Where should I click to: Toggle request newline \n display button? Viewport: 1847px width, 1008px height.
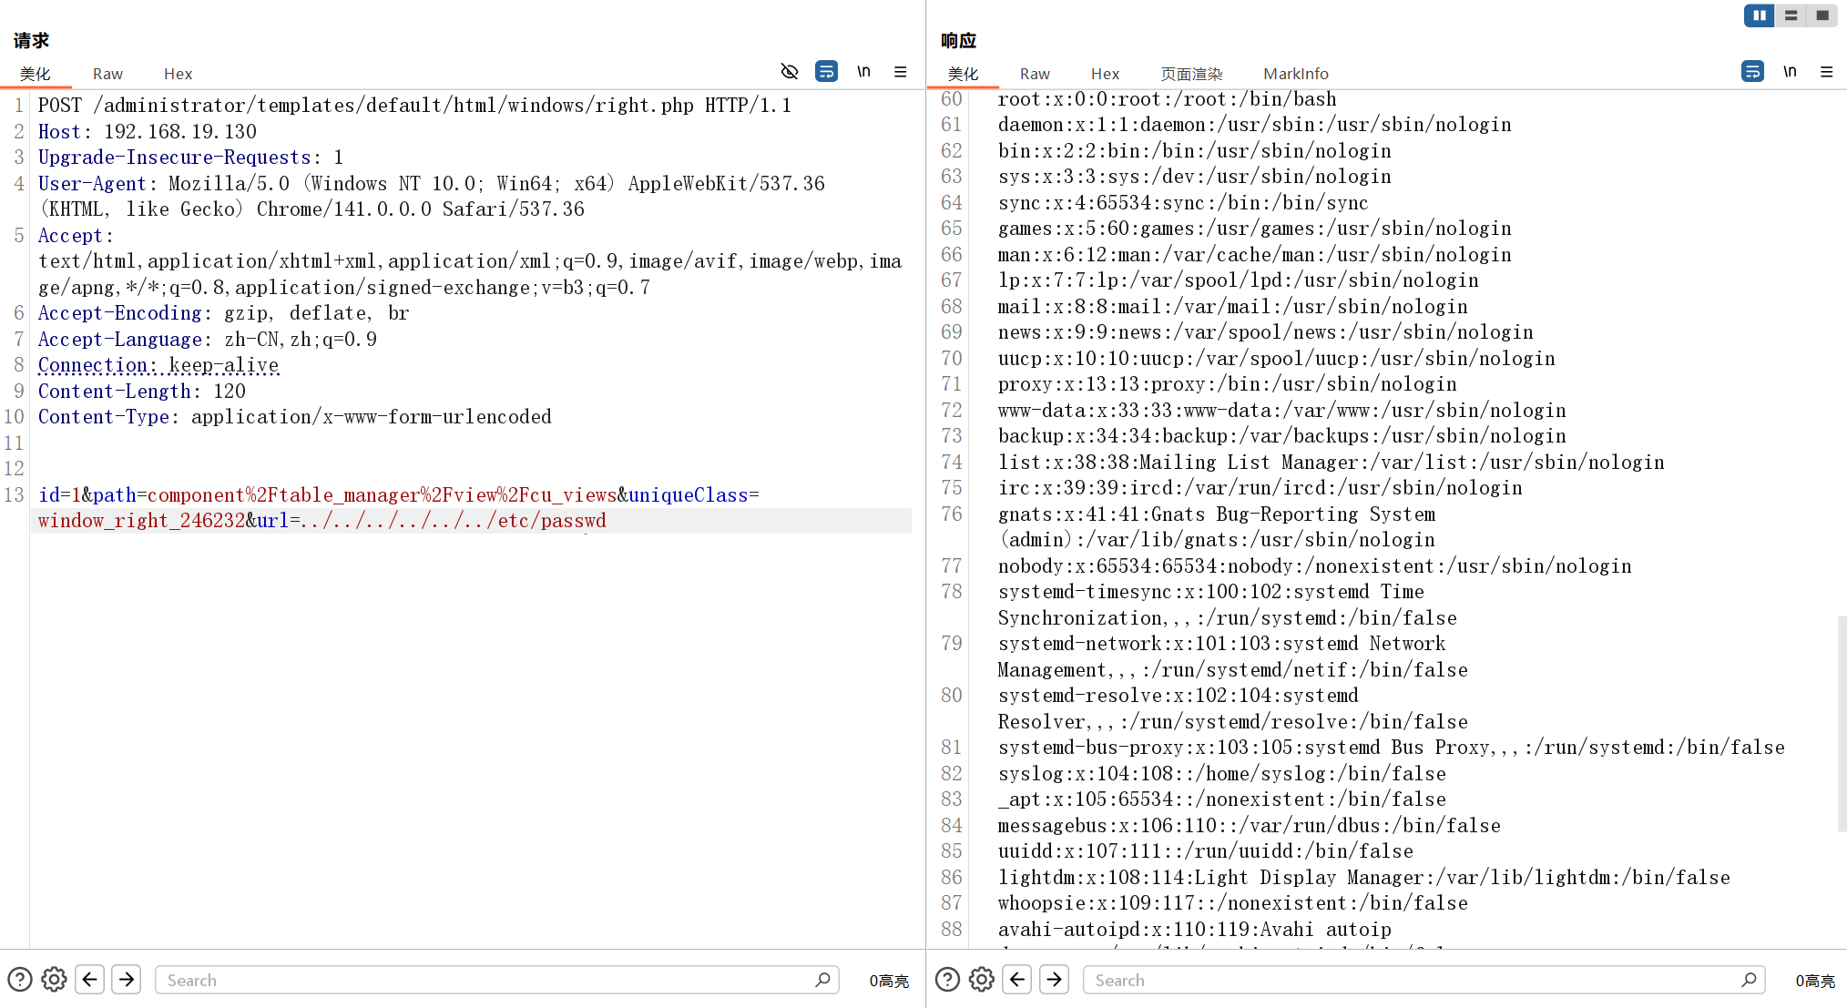(x=863, y=72)
